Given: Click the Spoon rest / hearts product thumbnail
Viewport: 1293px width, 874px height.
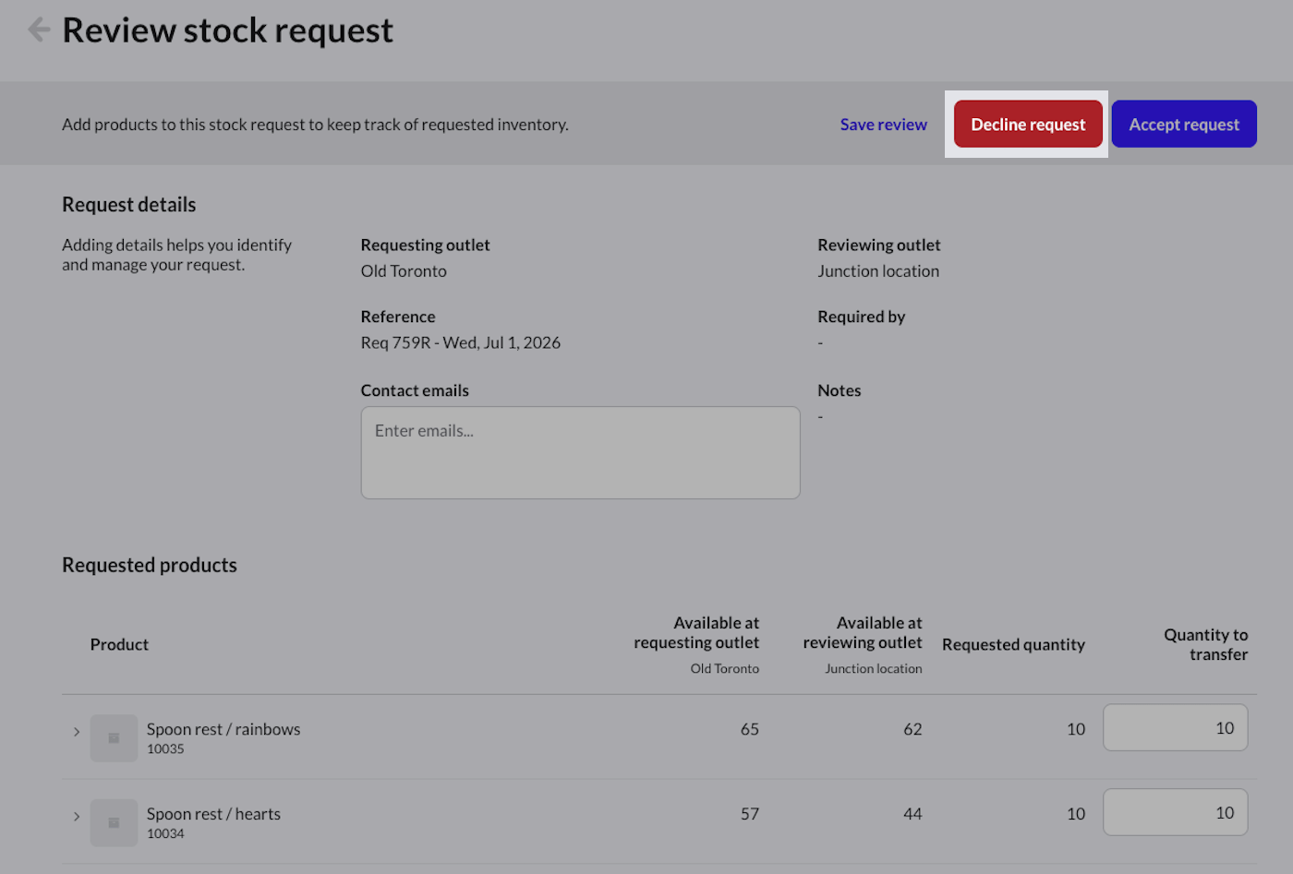Looking at the screenshot, I should [x=114, y=822].
